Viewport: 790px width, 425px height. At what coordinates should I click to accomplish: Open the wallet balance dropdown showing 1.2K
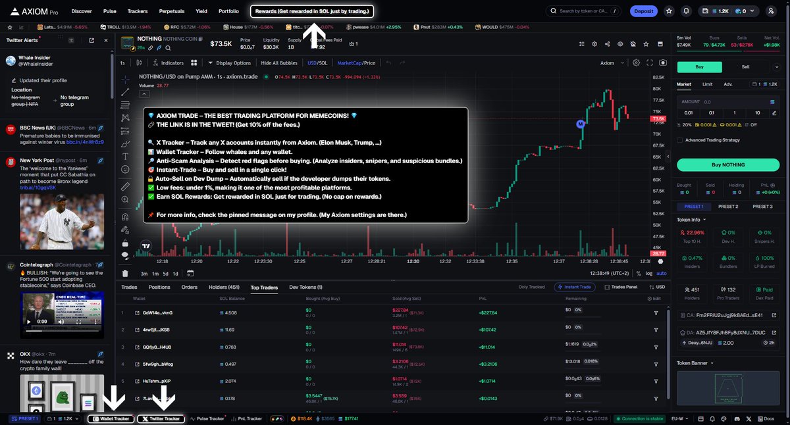(728, 11)
